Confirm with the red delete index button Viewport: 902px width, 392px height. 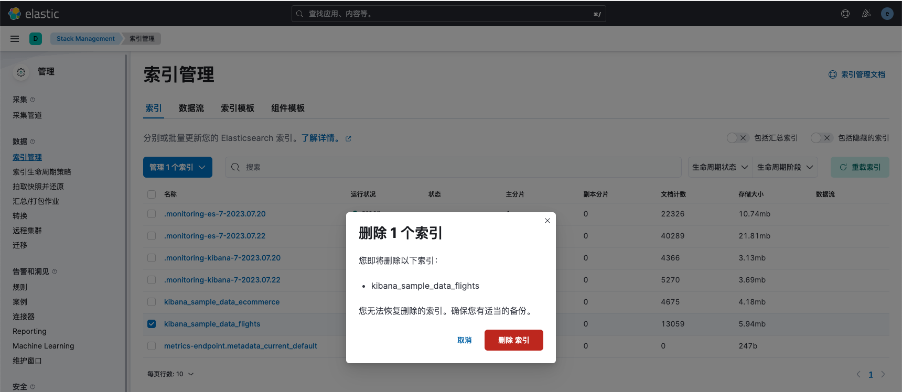point(513,340)
